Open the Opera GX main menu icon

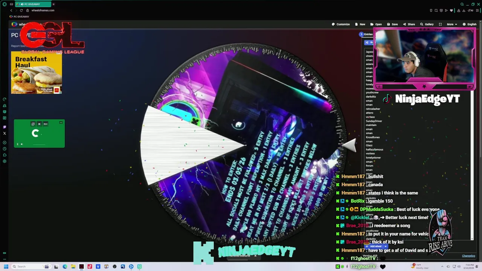[5, 4]
